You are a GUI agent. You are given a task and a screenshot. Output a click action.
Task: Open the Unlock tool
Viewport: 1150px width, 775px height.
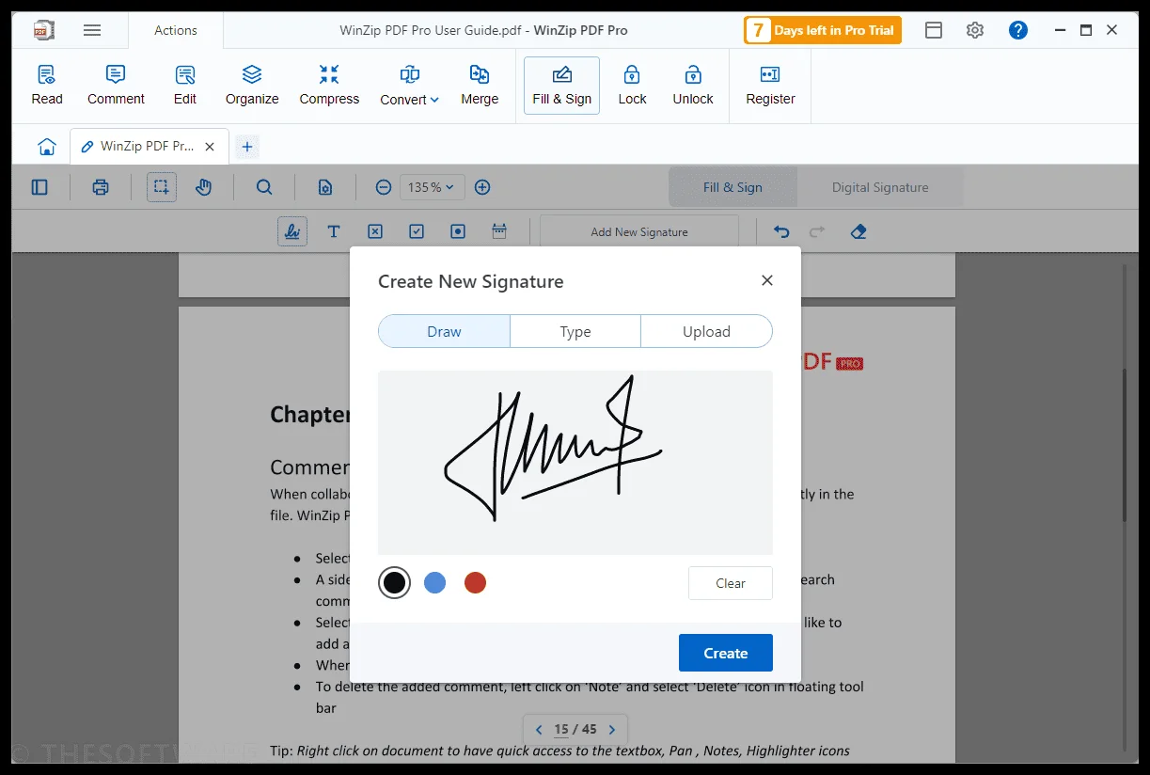click(x=693, y=86)
